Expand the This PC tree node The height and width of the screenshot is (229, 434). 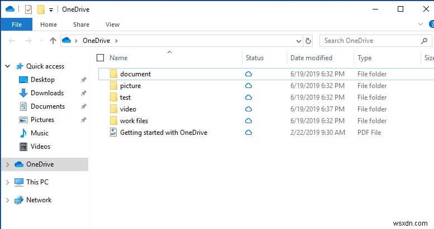[7, 182]
